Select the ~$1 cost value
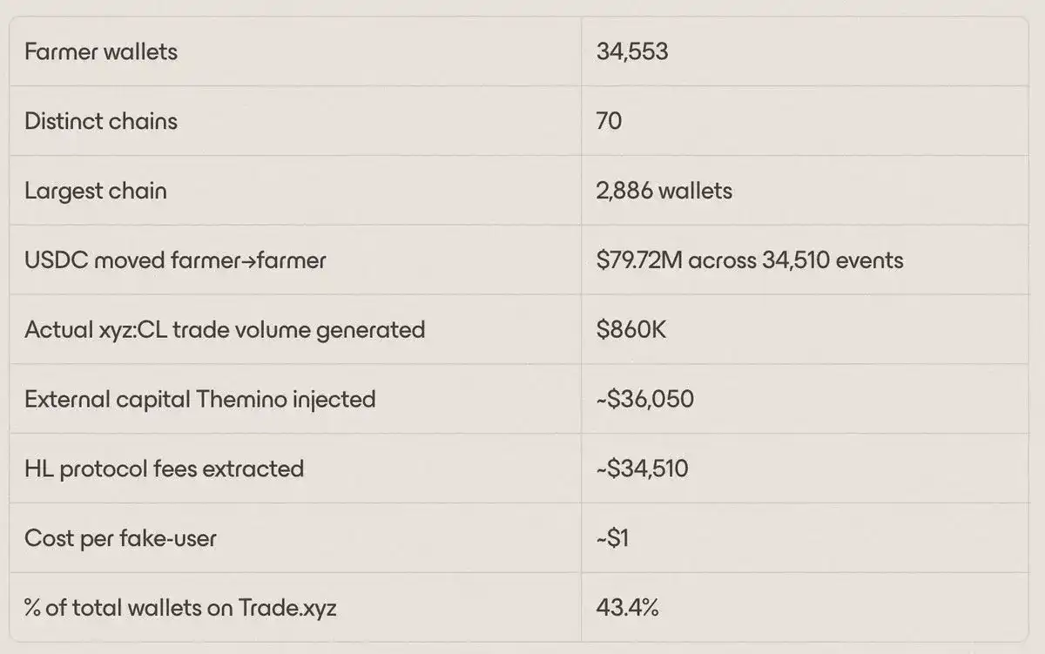1045x654 pixels. tap(613, 538)
